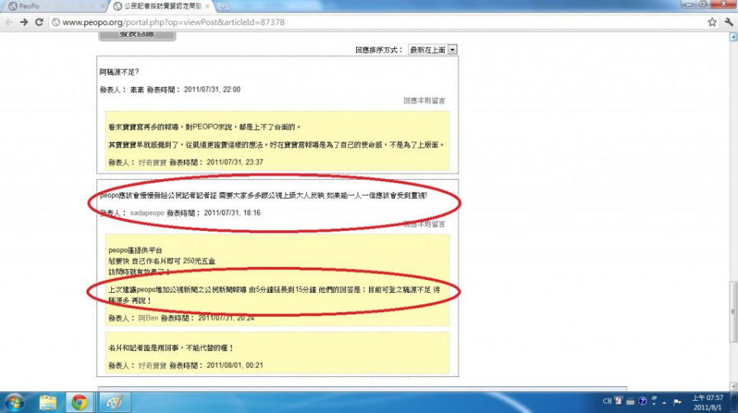The height and width of the screenshot is (413, 738).
Task: Click the CH input language indicator
Action: point(607,402)
